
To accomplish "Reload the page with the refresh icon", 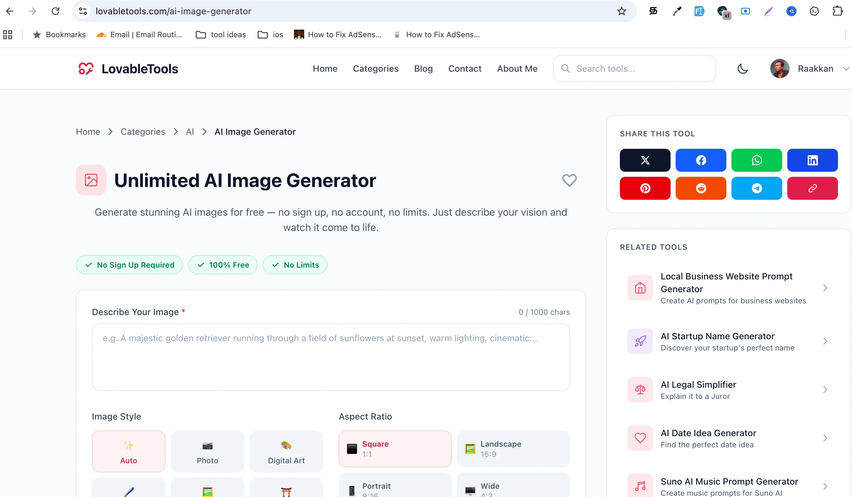I will click(55, 11).
